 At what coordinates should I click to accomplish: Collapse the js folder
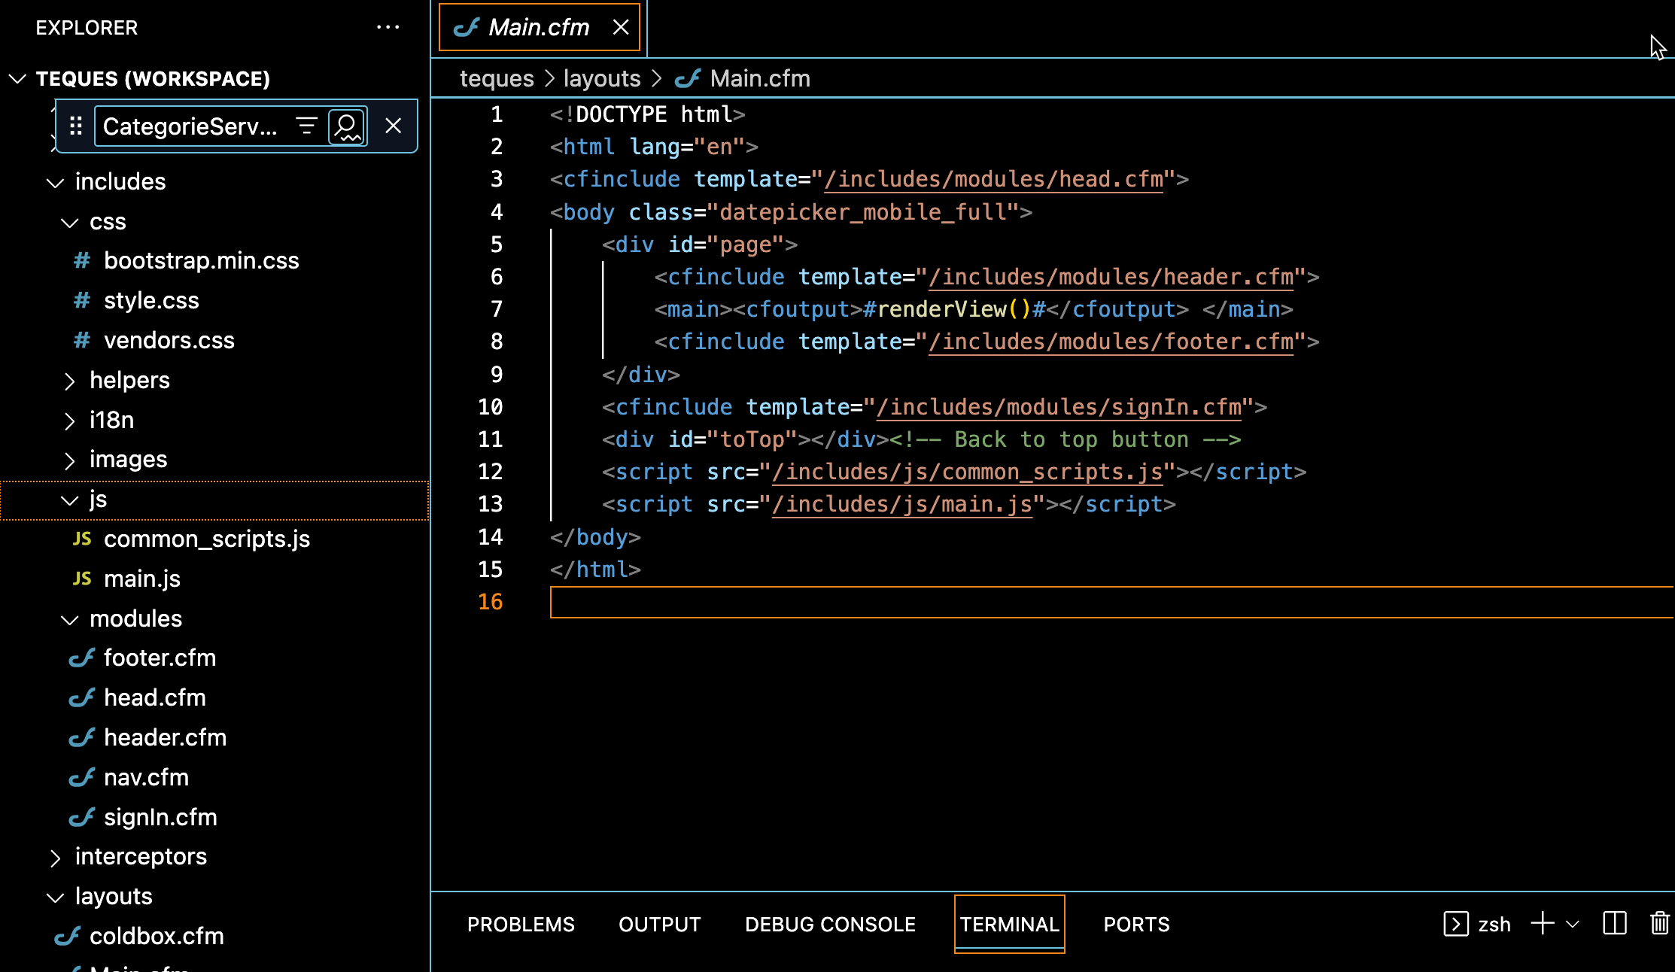(69, 500)
